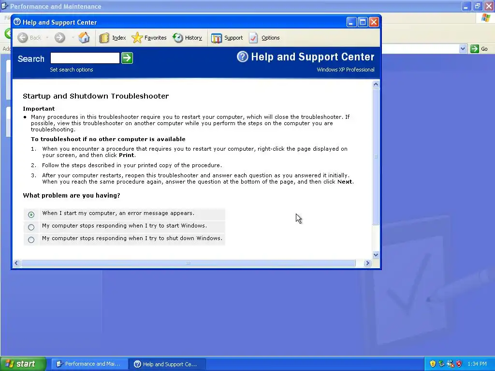Click the Go label next to address bar
The image size is (495, 371).
[484, 49]
